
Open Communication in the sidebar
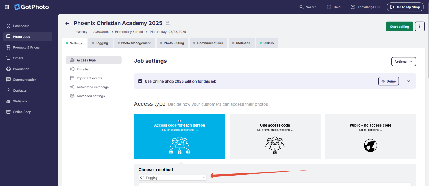pos(28,80)
